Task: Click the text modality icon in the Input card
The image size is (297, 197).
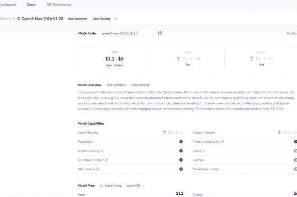Action: [x=178, y=59]
